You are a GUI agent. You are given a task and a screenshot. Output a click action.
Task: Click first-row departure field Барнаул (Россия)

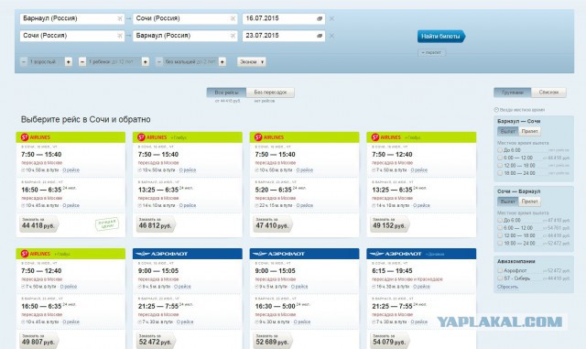point(72,18)
